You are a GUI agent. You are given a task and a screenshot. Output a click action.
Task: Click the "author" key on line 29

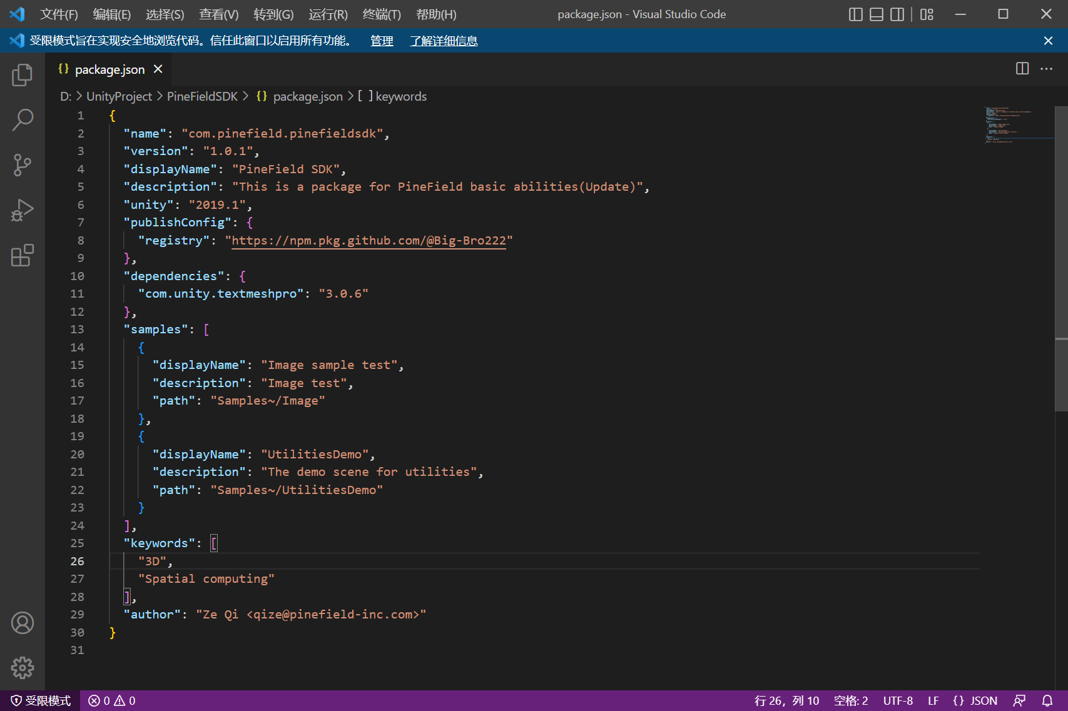151,615
